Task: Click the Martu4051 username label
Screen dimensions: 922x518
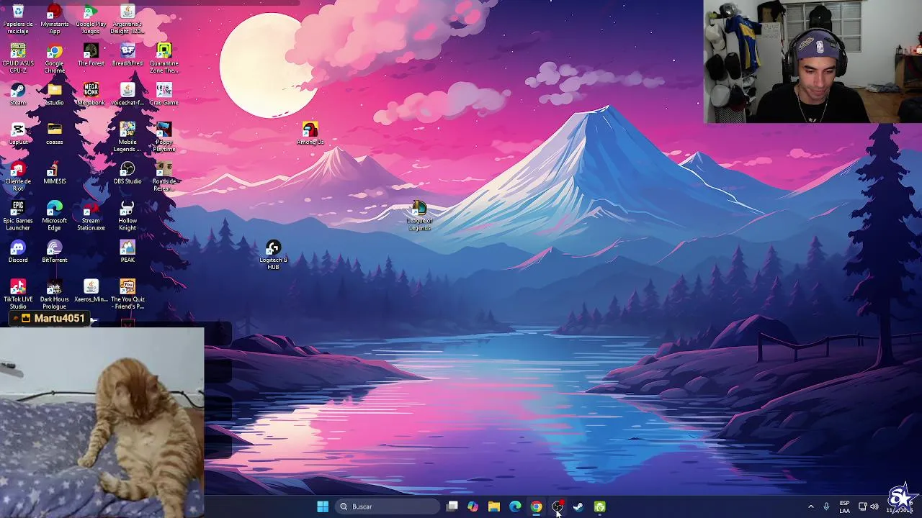Action: (59, 318)
